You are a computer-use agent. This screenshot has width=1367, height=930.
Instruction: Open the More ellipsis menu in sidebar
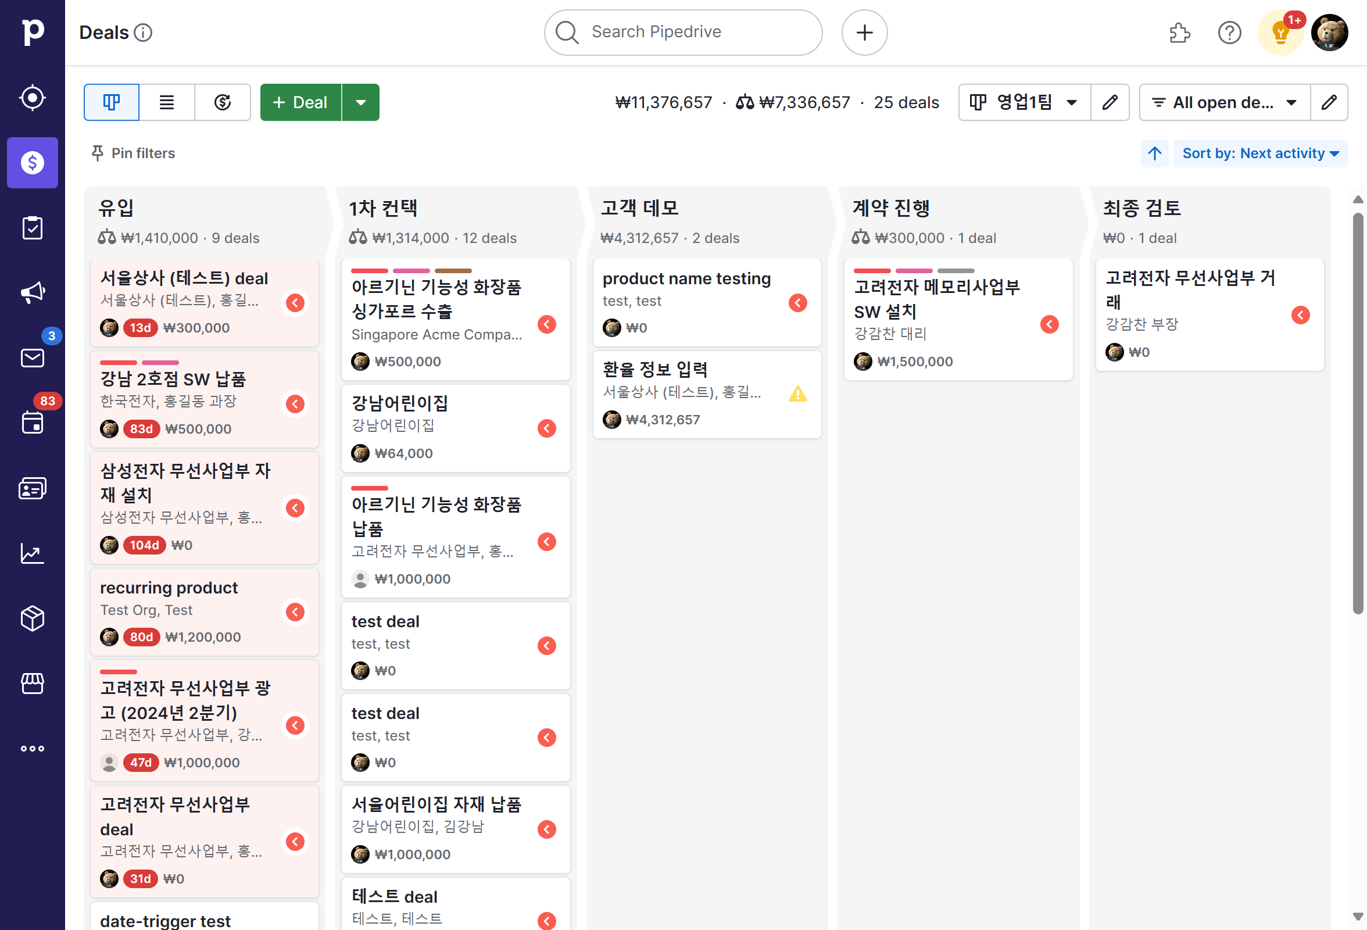tap(33, 749)
